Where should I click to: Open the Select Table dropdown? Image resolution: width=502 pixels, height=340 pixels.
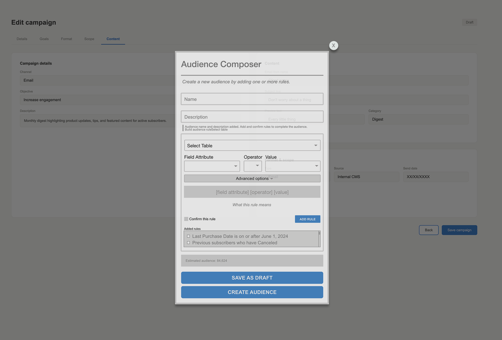(252, 145)
